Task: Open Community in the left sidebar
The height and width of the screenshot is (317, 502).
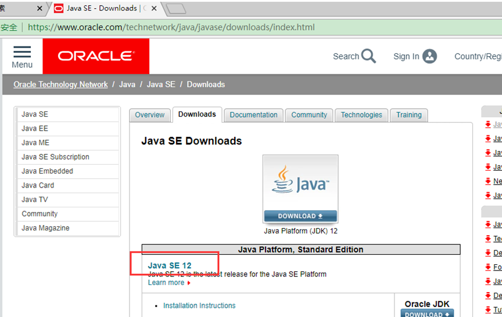Action: [68, 214]
